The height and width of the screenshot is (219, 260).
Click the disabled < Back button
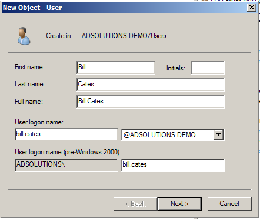(x=135, y=204)
